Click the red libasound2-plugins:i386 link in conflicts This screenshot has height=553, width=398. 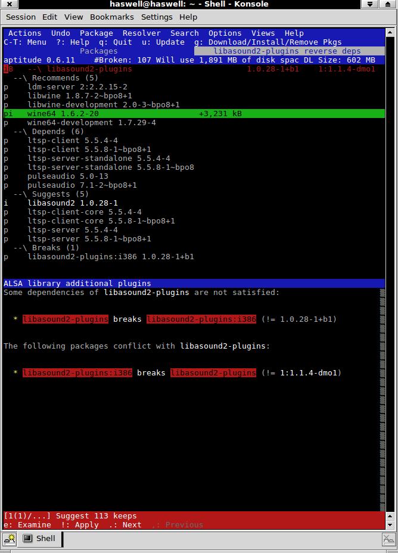77,373
